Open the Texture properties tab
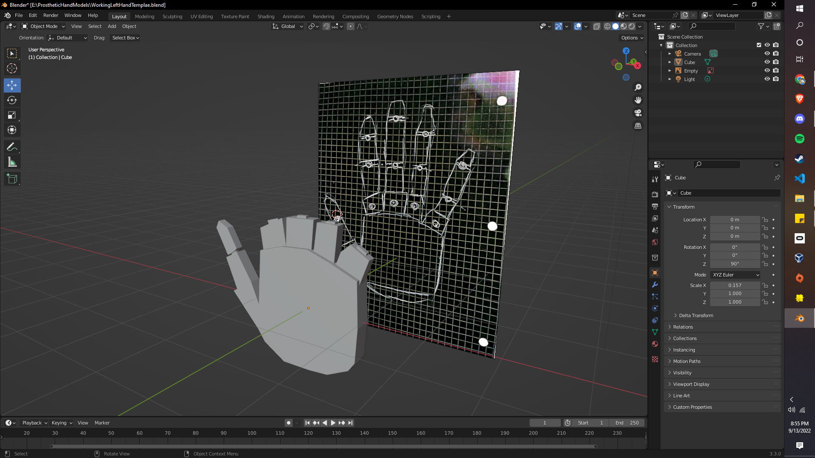Viewport: 815px width, 458px height. point(655,359)
